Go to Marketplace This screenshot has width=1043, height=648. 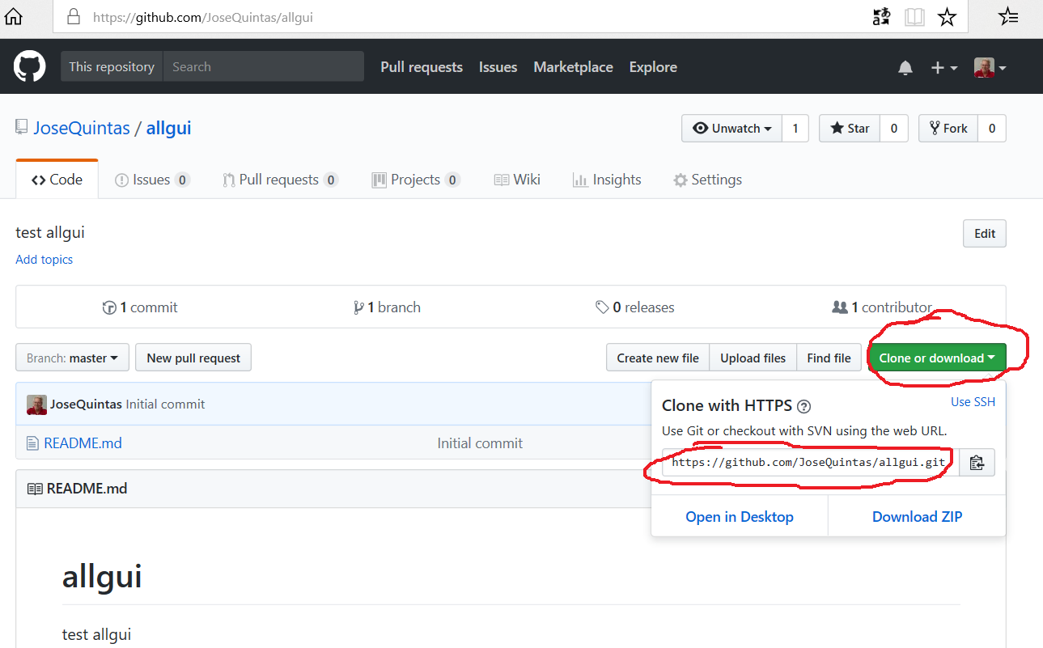[573, 67]
